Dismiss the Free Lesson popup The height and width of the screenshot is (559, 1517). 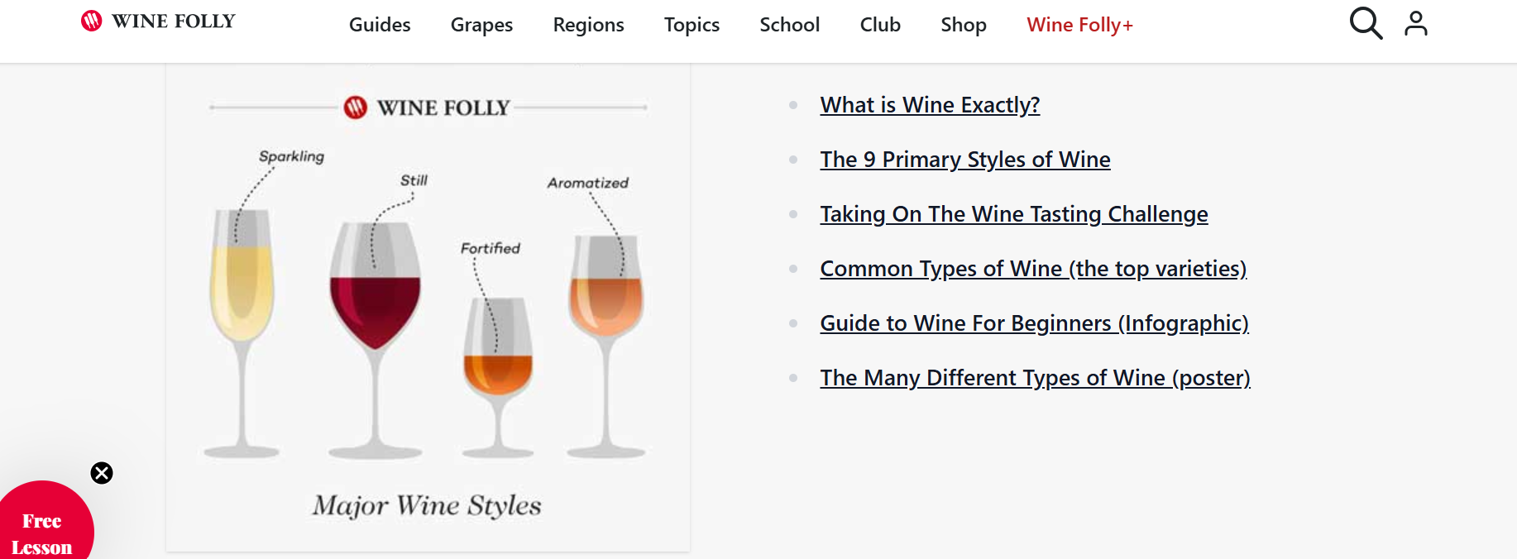pos(102,473)
